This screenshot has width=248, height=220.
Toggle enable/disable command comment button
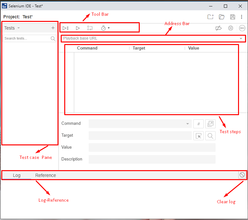[x=199, y=124]
